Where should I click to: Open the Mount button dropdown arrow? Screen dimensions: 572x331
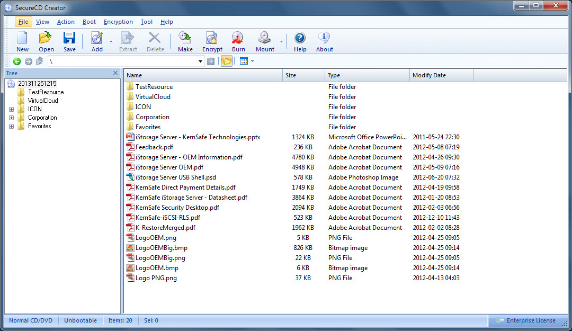pyautogui.click(x=281, y=42)
